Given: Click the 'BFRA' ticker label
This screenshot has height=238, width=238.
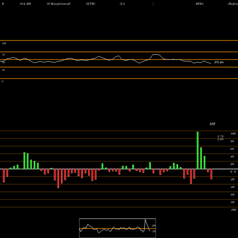Looking at the screenshot, I should coord(199,4).
